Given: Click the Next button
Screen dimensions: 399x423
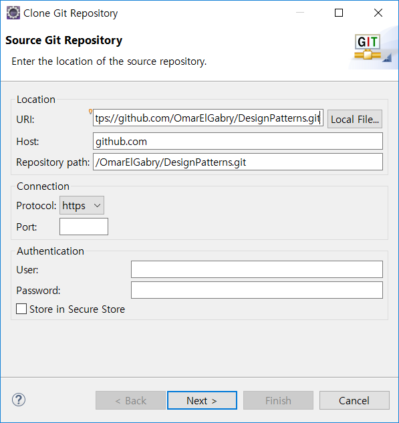Looking at the screenshot, I should (x=202, y=400).
